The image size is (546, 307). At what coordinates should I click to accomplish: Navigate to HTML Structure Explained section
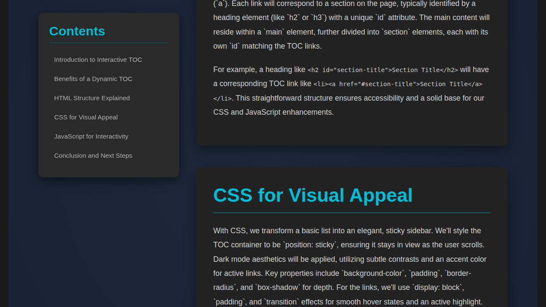pos(92,98)
